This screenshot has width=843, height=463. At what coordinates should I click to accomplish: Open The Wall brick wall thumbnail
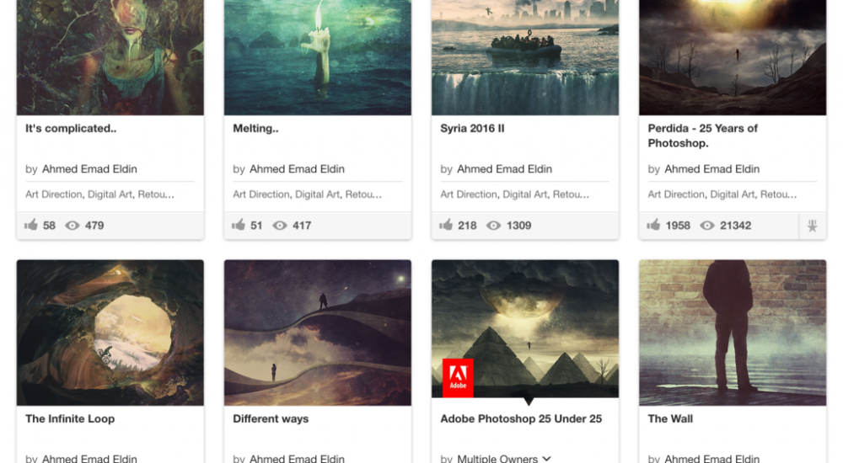[x=733, y=333]
